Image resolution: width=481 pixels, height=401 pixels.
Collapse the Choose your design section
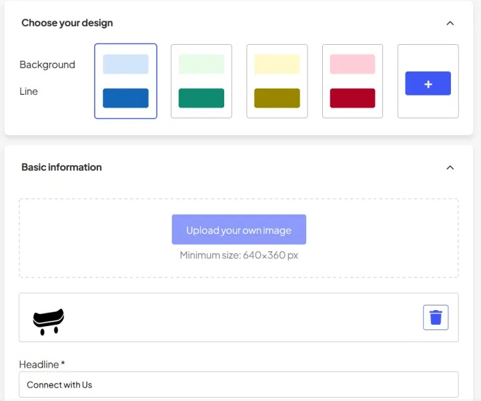(450, 23)
